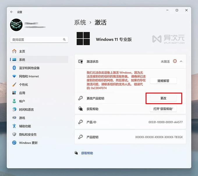Screen dimensions: 198x176
Task: Focus the 查找设置 search field
Action: click(x=39, y=40)
